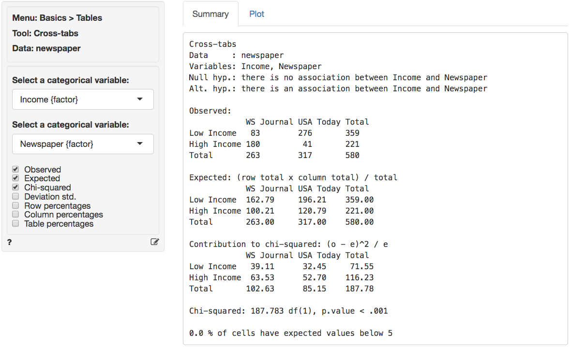The image size is (570, 347).
Task: Open the Income {factor} variable dropdown
Action: point(83,100)
